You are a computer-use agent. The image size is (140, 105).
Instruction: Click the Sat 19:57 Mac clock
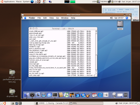pos(119,18)
